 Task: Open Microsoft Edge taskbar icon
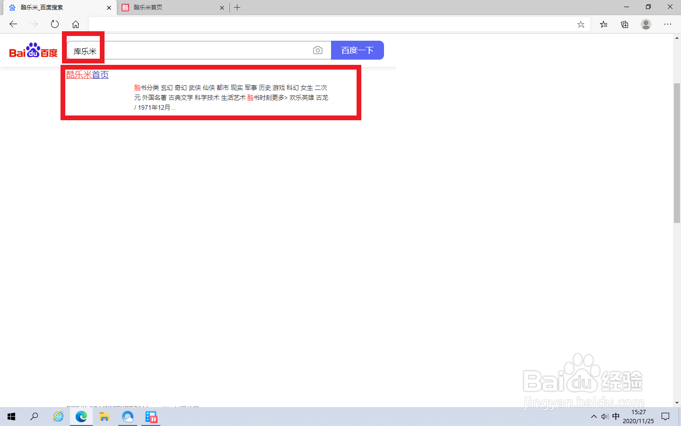81,417
